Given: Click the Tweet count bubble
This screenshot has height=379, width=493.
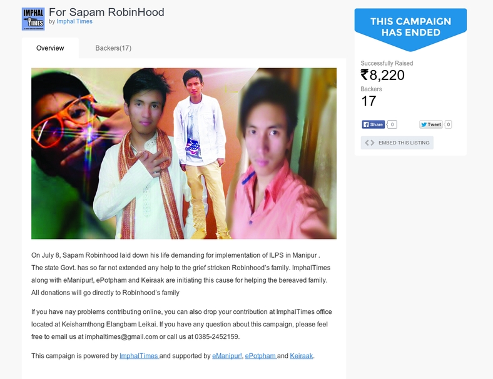Looking at the screenshot, I should coord(449,124).
